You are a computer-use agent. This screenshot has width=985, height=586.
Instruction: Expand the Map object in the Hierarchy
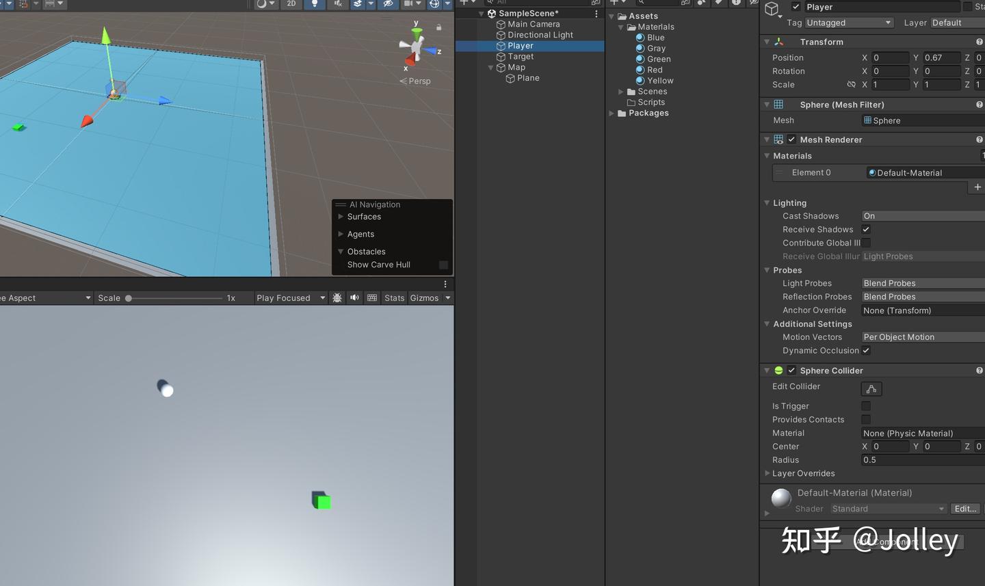490,68
